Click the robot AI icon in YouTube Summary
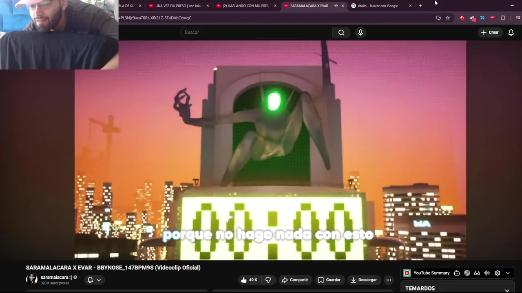Image resolution: width=522 pixels, height=293 pixels. [457, 273]
